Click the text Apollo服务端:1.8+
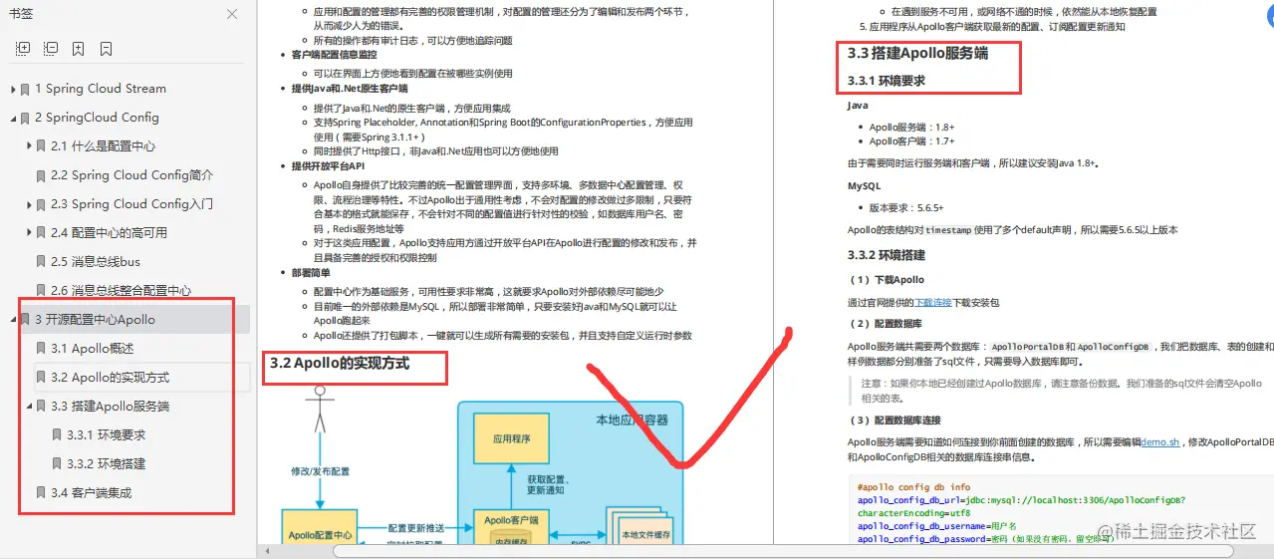The width and height of the screenshot is (1274, 559). click(x=912, y=128)
